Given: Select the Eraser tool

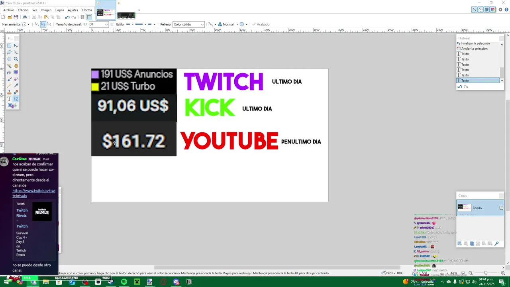Looking at the screenshot, I should 16,79.
